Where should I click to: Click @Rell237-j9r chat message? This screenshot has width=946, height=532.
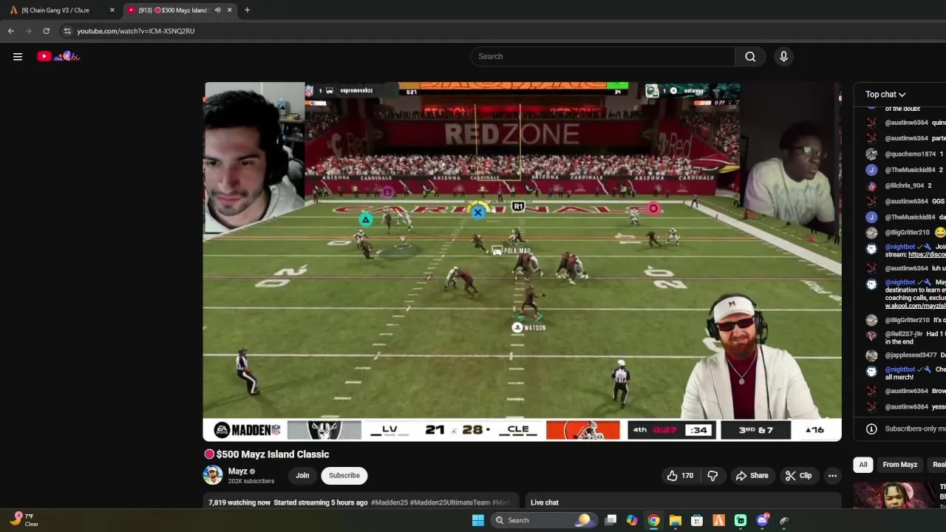pos(905,338)
